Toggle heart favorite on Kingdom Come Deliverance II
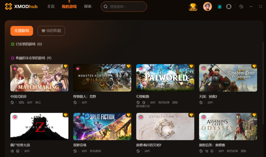Image resolution: width=266 pixels, height=157 pixels. point(204,69)
